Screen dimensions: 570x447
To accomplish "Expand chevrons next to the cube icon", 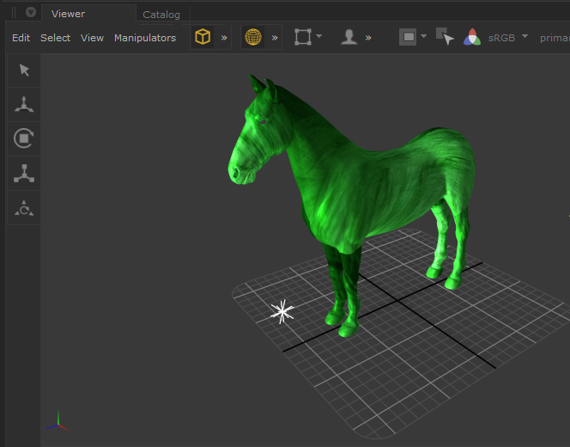I will [224, 38].
